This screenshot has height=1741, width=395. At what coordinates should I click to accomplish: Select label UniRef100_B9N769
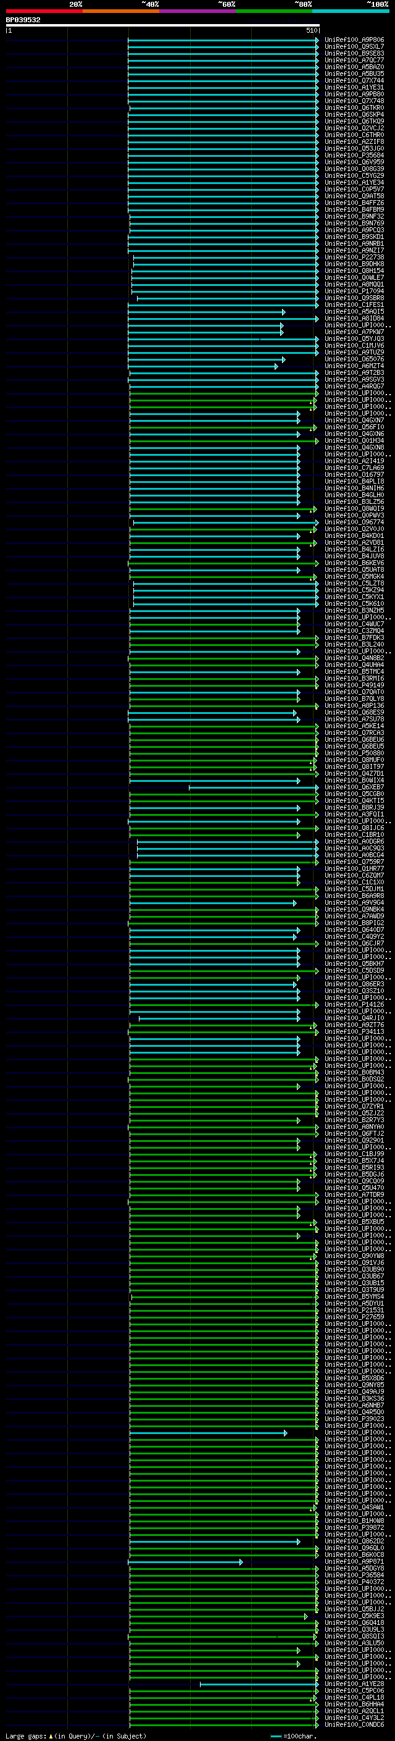point(354,223)
